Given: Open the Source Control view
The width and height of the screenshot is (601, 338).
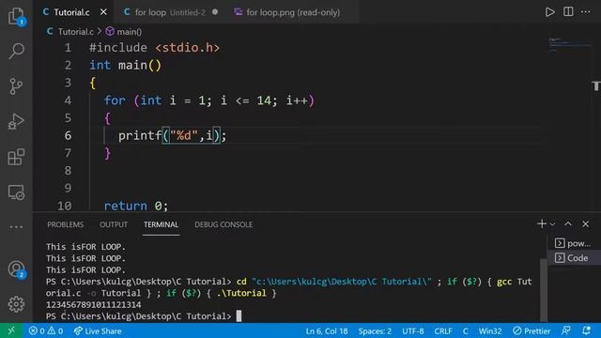Looking at the screenshot, I should tap(16, 86).
